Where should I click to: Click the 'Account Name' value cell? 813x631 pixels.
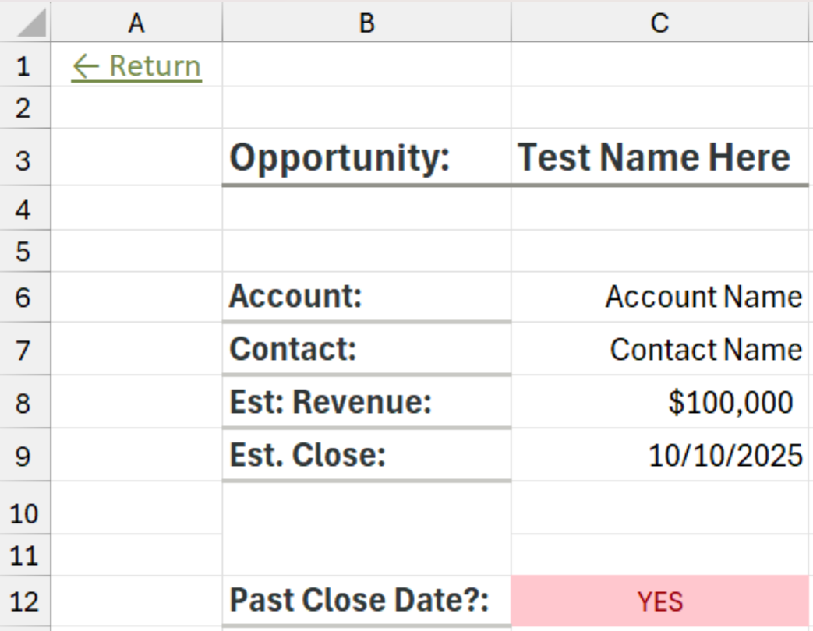[703, 297]
